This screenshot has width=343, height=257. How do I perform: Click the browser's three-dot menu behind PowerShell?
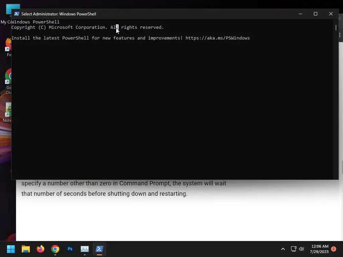coord(340,35)
